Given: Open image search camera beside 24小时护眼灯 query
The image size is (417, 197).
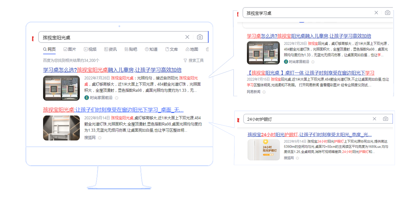Looking at the screenshot, I should pyautogui.click(x=386, y=119).
